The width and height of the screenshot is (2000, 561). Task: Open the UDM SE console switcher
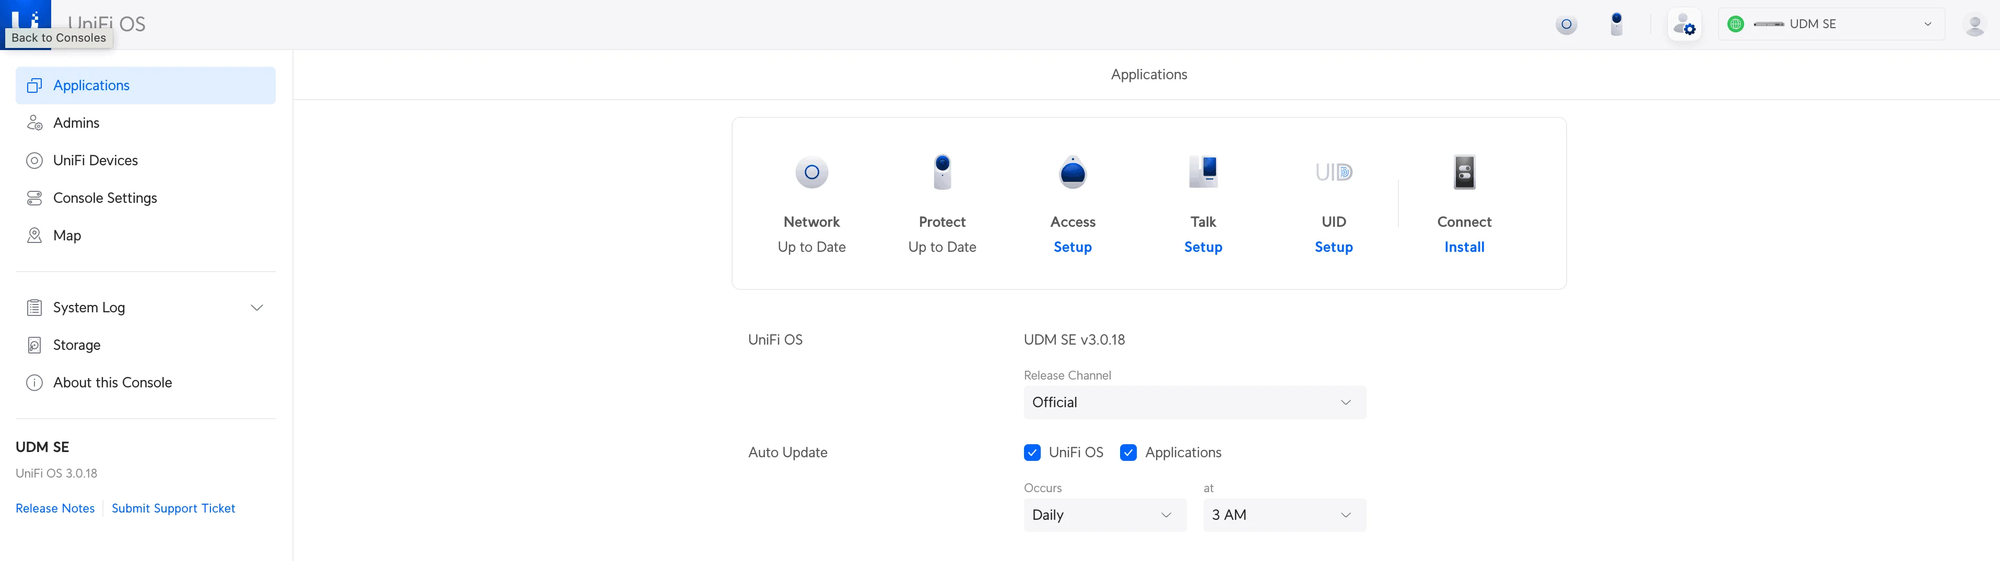point(1830,24)
